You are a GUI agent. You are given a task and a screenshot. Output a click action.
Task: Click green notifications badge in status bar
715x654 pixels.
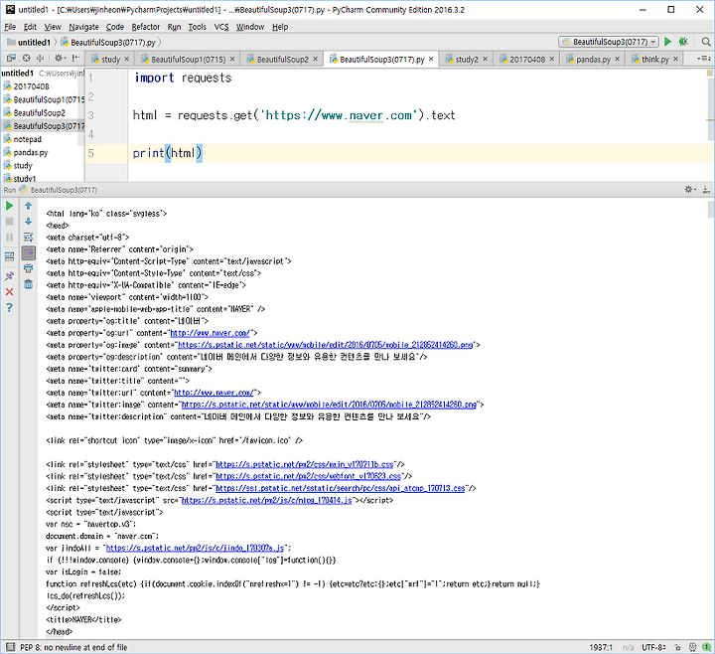[x=707, y=647]
